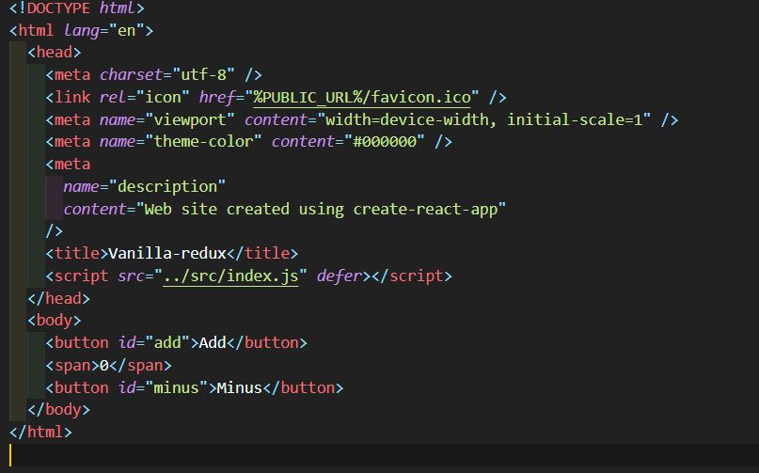This screenshot has height=473, width=759.
Task: Click the charset attribute value utf-8
Action: pyautogui.click(x=203, y=74)
